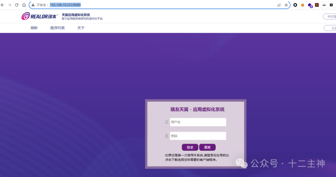Click the REALOR 瑞友 logo
The height and width of the screenshot is (177, 336).
pyautogui.click(x=40, y=16)
